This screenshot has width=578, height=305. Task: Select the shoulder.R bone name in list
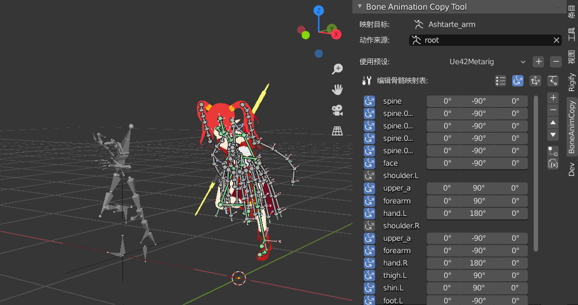point(401,226)
